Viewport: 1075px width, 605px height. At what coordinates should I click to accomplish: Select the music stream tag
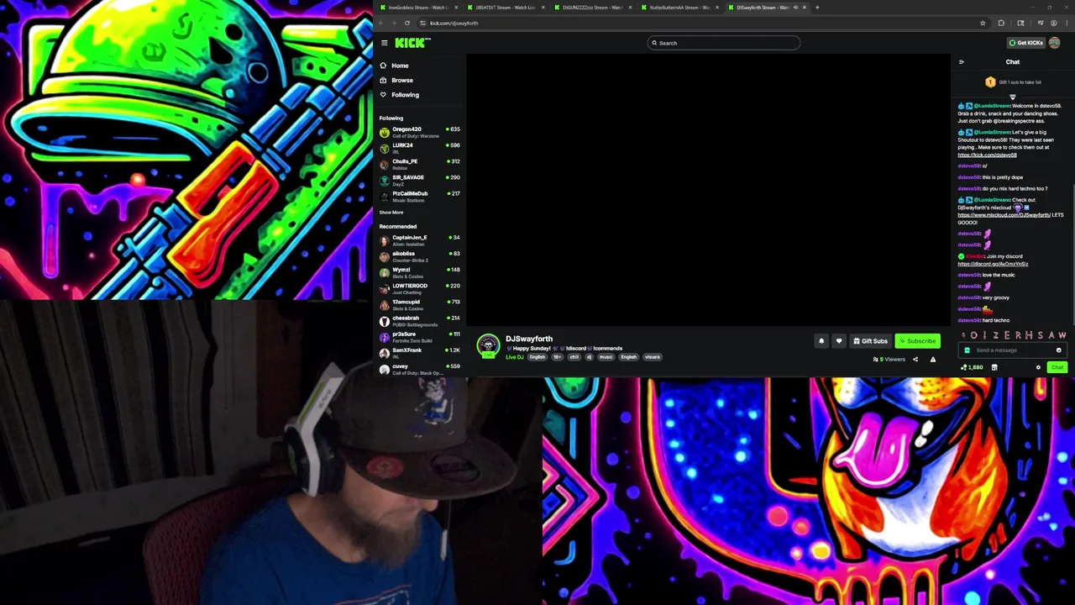coord(606,357)
